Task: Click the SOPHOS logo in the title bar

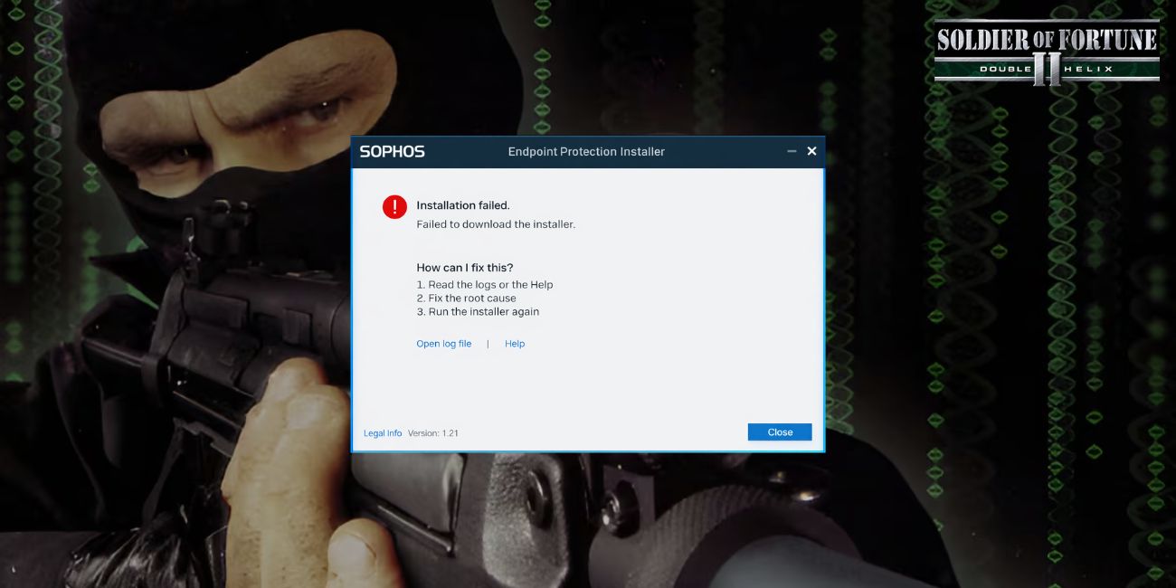Action: point(394,151)
